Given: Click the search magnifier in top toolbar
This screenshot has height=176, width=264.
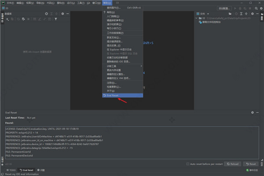Looking at the screenshot, I should click(256, 8).
